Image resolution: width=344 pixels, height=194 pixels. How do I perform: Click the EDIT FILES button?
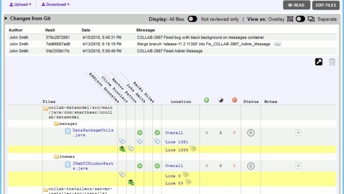[x=326, y=5]
